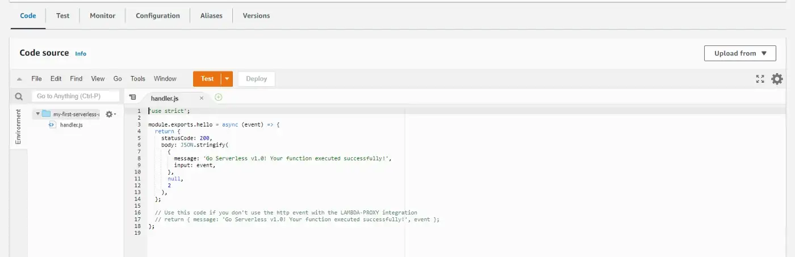Toggle fullscreen editor mode icon
795x257 pixels.
point(760,79)
